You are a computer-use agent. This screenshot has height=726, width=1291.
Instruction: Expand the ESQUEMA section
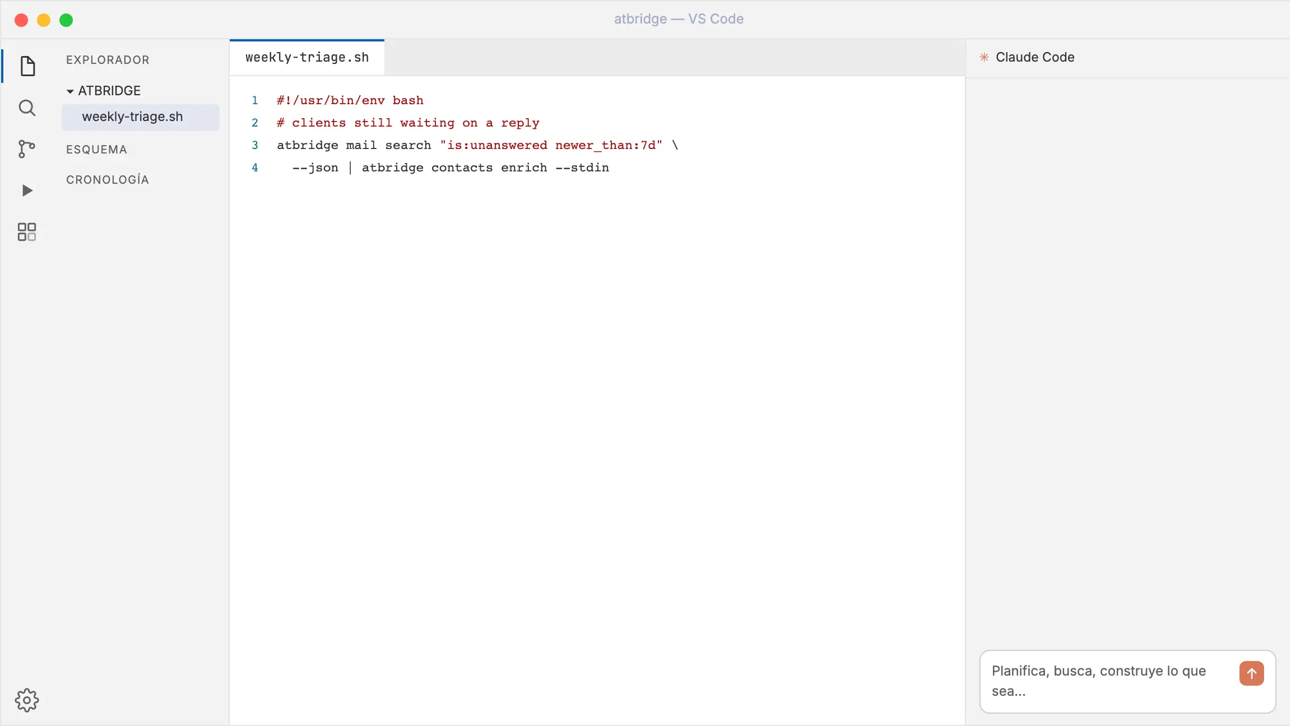(x=96, y=150)
